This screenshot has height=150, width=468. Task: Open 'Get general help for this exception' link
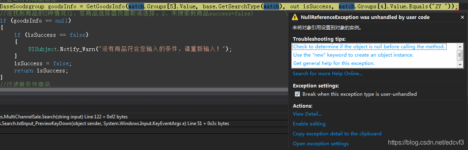point(334,63)
